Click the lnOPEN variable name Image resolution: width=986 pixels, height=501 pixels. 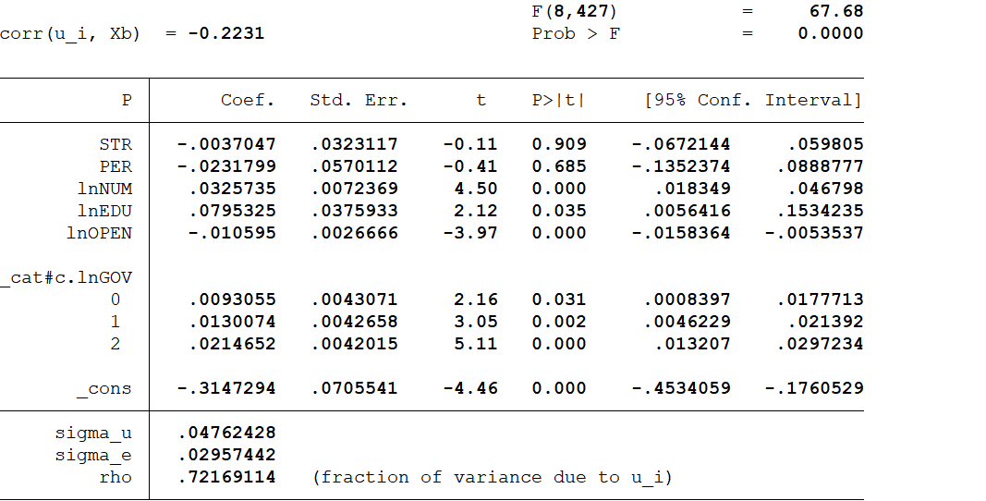tap(99, 233)
